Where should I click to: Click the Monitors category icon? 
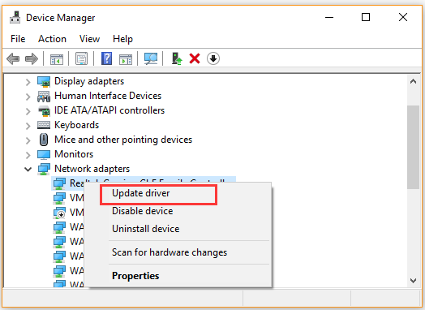click(x=44, y=154)
